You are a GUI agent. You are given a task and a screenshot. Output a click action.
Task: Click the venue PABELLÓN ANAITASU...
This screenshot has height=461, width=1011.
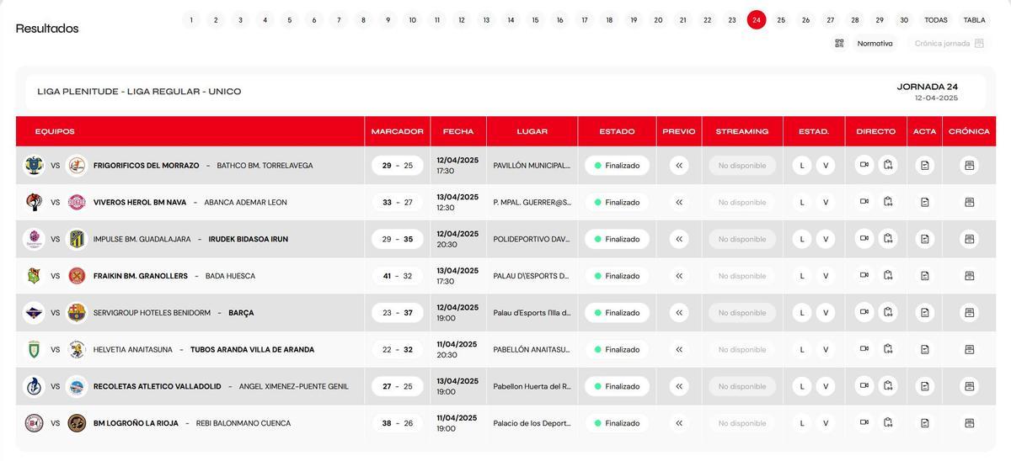532,349
